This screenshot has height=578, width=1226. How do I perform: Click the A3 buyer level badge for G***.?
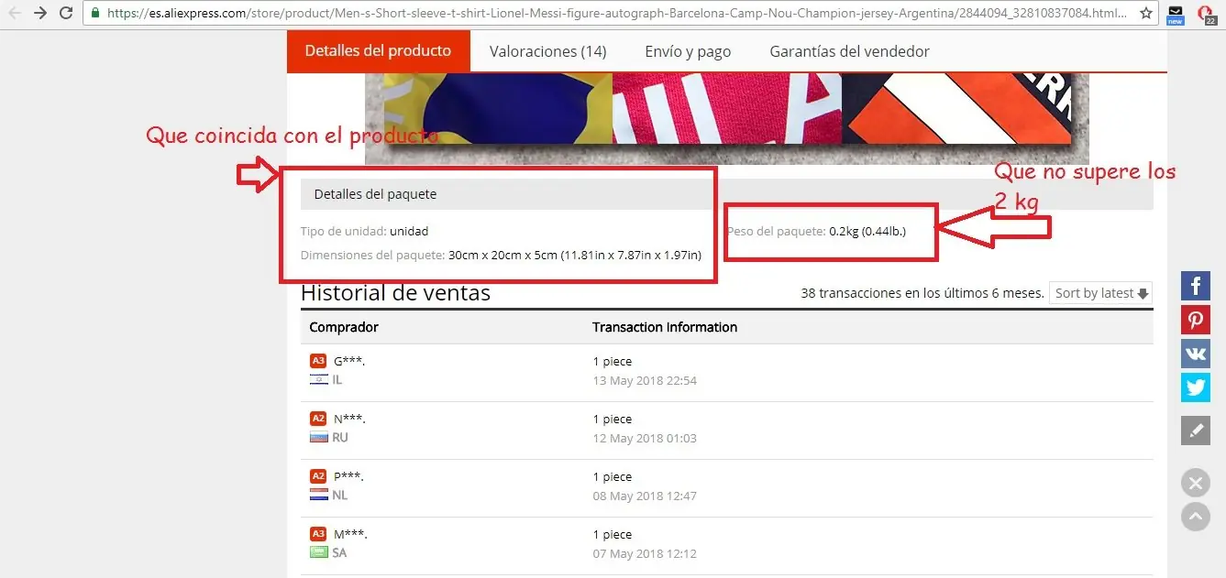click(318, 361)
